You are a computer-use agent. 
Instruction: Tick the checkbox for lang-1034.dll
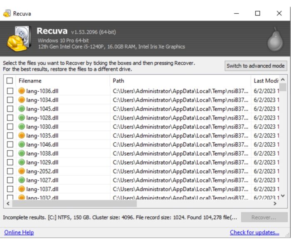click(10, 100)
